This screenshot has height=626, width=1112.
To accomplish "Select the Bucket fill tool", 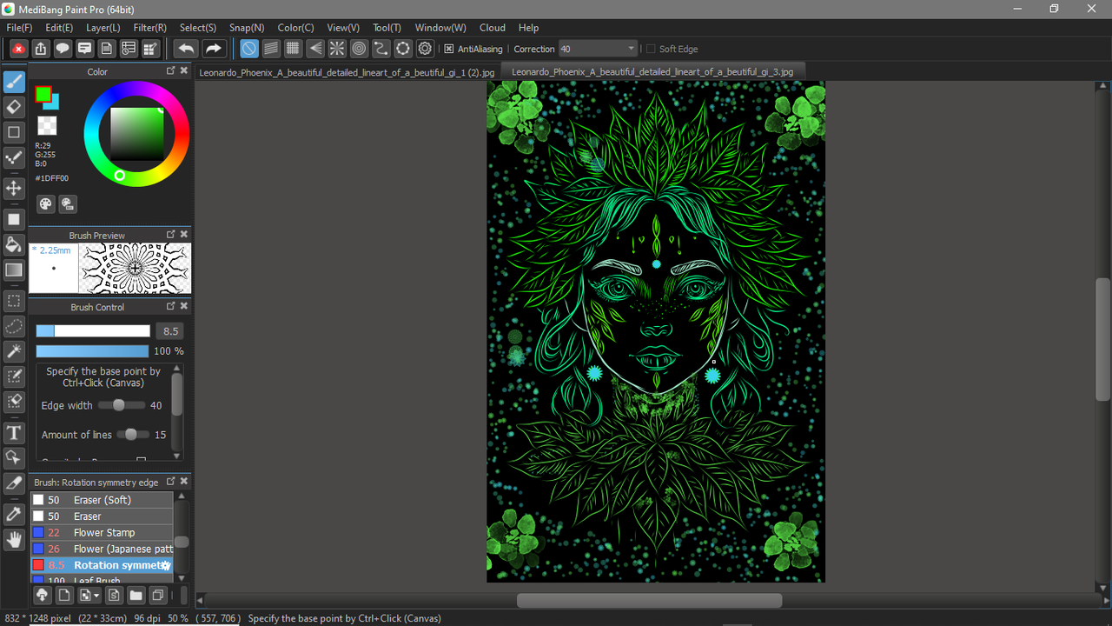I will pyautogui.click(x=14, y=244).
